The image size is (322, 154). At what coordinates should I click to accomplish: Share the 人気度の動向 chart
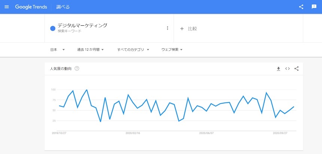pos(297,69)
